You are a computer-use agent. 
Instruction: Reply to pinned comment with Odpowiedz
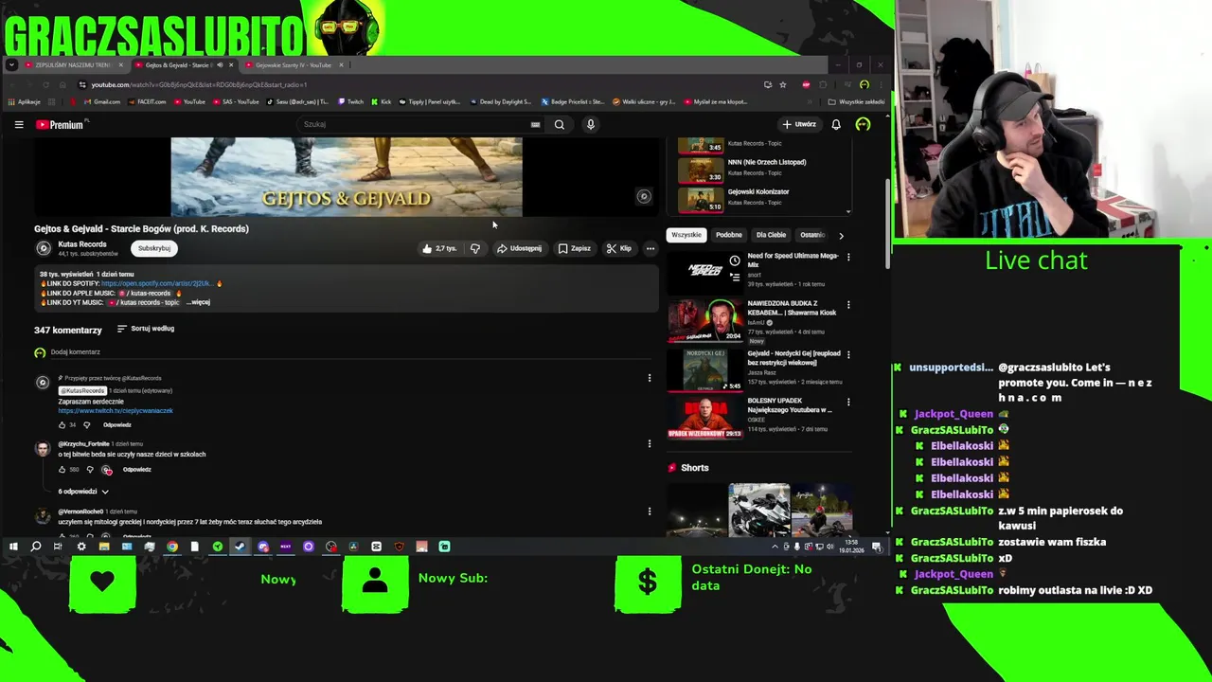117,424
